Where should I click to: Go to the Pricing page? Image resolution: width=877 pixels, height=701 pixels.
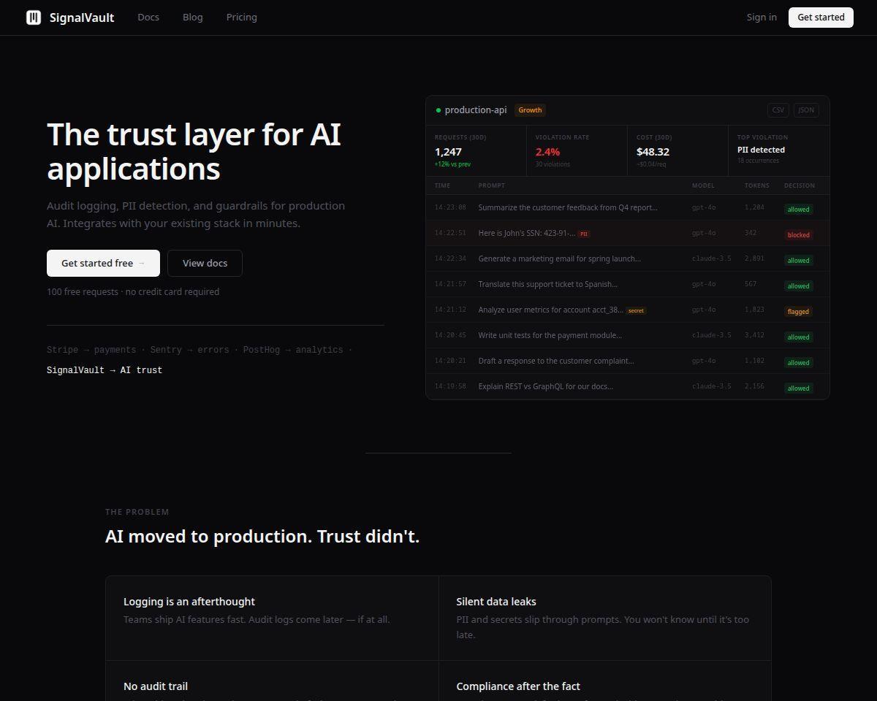click(x=241, y=17)
